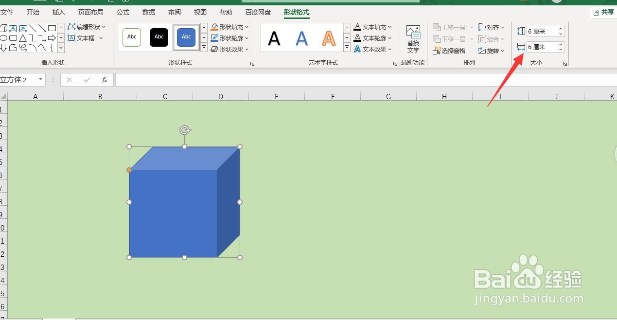Open Text Effects (文本效果) dropdown

pyautogui.click(x=373, y=49)
